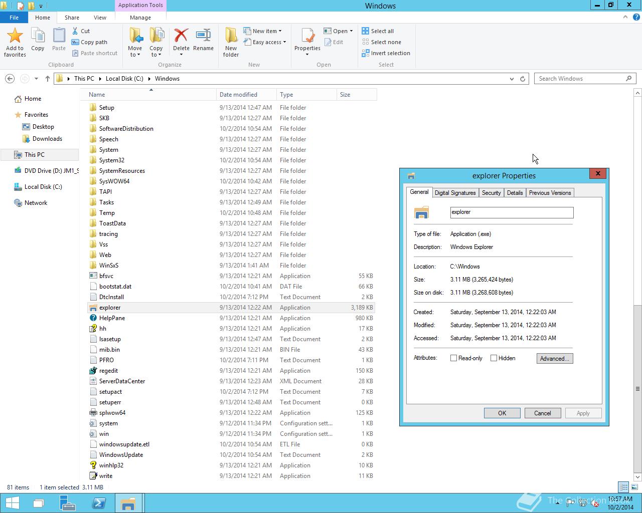Click Select none in ribbon
This screenshot has height=513, width=642.
click(382, 42)
